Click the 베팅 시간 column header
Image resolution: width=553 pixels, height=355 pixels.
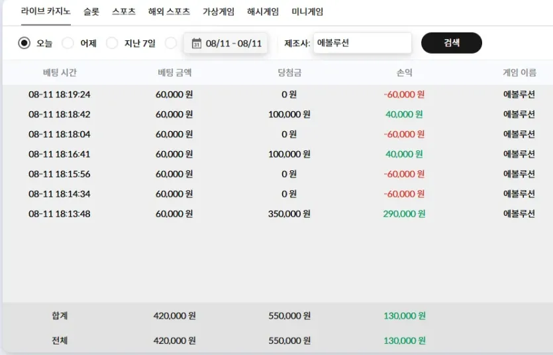tap(60, 73)
